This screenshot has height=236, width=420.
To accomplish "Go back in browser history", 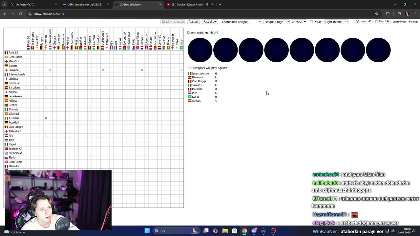I will [5, 14].
